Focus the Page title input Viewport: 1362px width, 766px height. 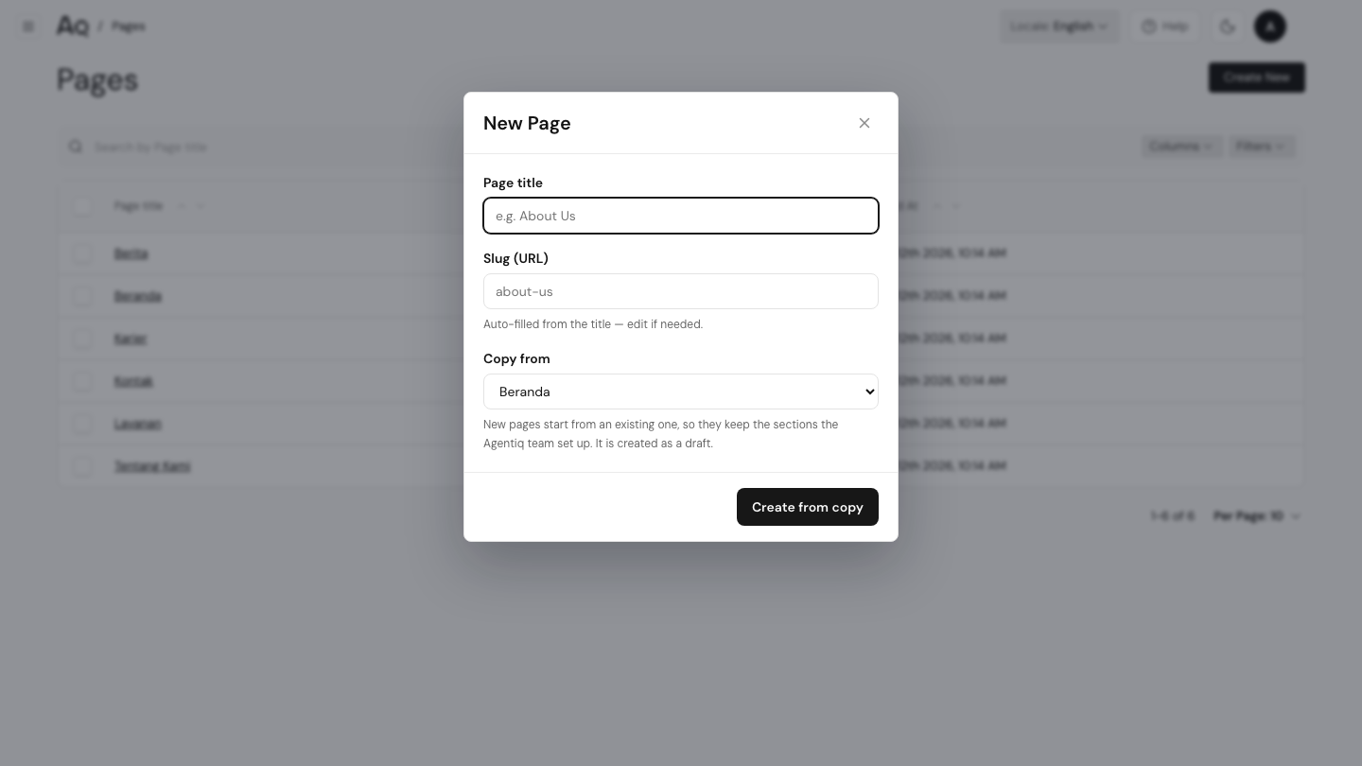click(681, 216)
